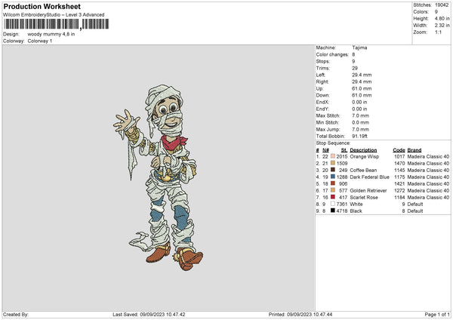Click the 'Description' column header
The image size is (453, 320).
pos(363,150)
